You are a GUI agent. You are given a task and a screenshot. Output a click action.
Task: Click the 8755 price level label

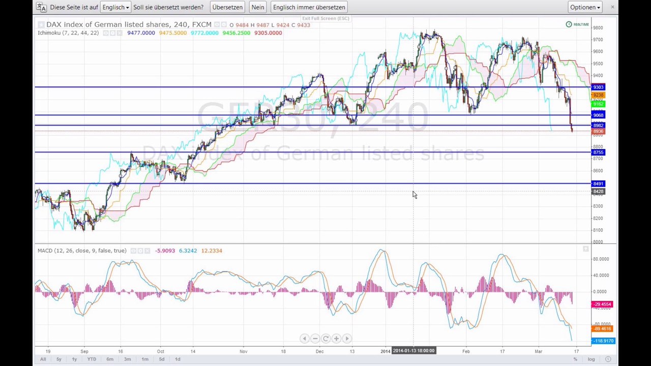pos(598,152)
